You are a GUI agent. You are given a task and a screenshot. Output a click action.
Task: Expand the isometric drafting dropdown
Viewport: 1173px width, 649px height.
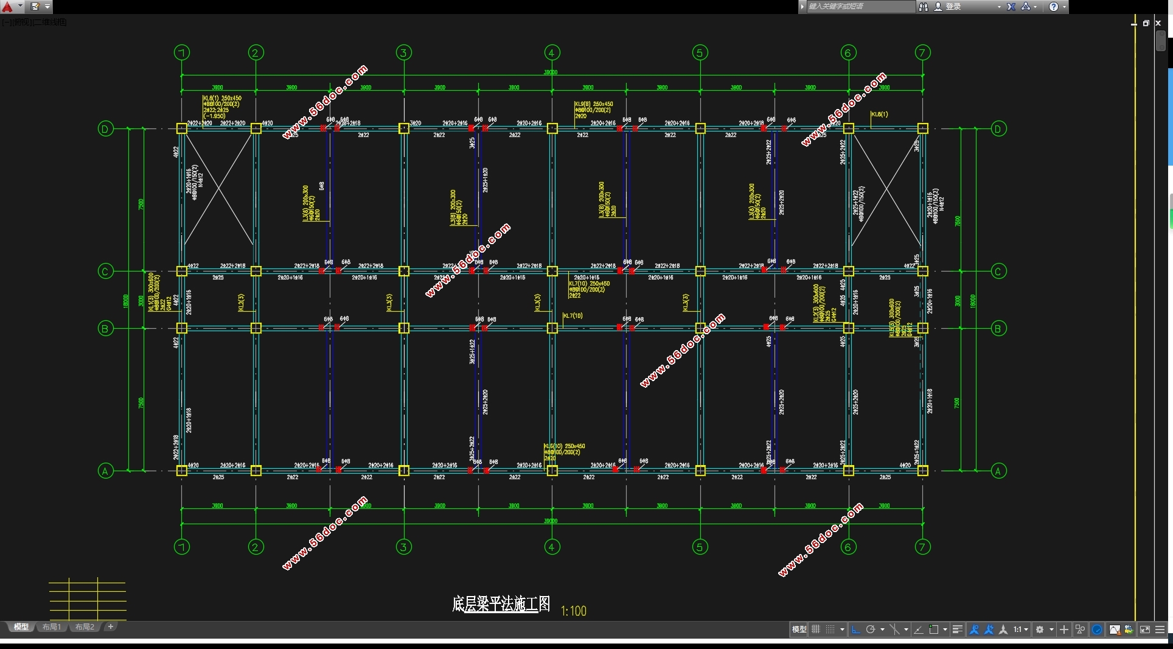(x=906, y=630)
